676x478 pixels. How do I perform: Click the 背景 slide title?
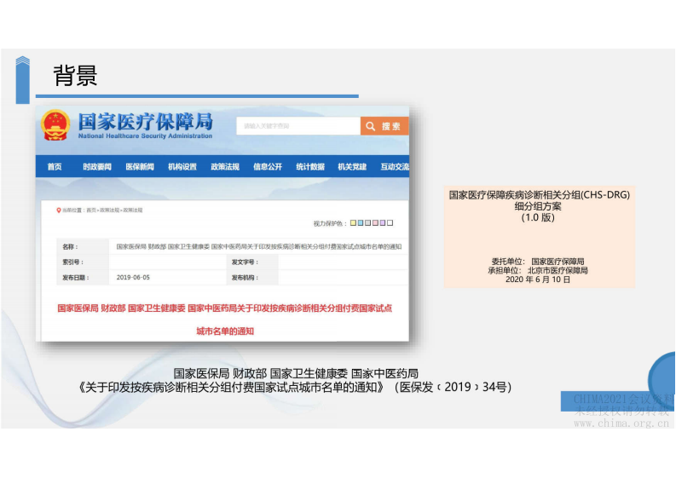coord(75,76)
